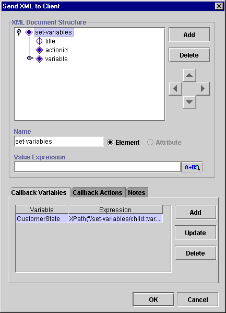This screenshot has height=313, width=226.
Task: Select the CustomerState table row
Action: (89, 219)
